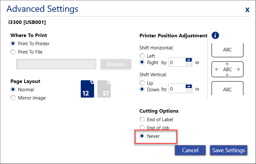This screenshot has height=164, width=256.
Task: Select the Print To File option
Action: [13, 52]
